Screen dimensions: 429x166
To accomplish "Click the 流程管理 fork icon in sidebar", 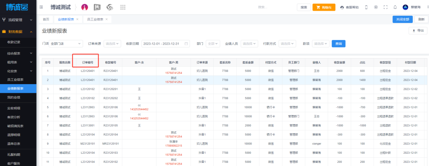I will 4,20.
